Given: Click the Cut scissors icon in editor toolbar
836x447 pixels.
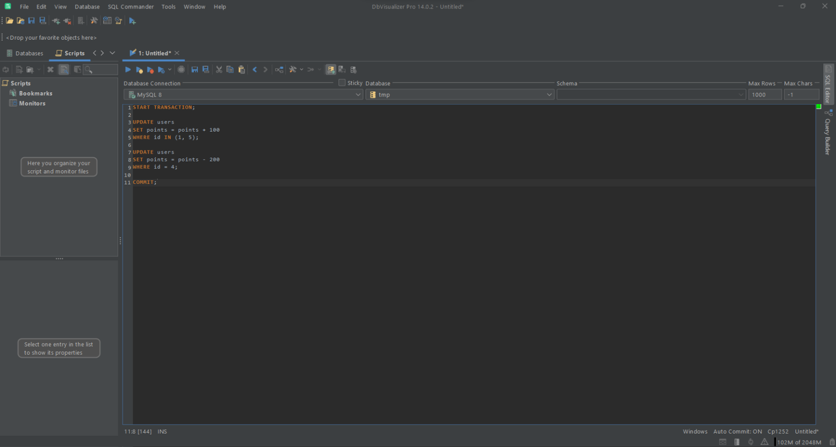Looking at the screenshot, I should [219, 70].
